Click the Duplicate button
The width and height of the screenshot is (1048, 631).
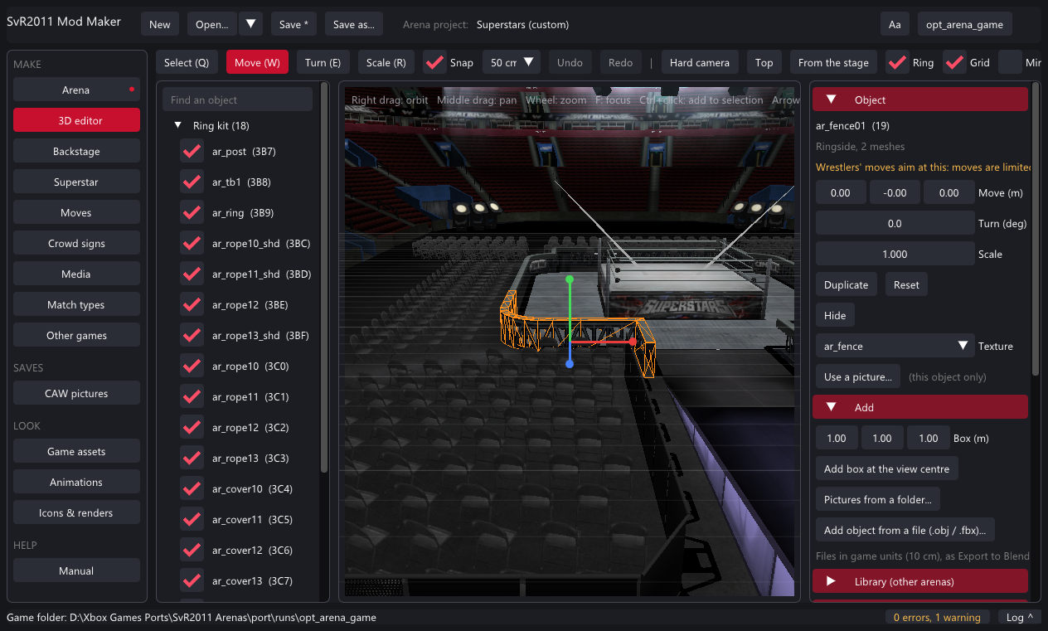(x=846, y=284)
